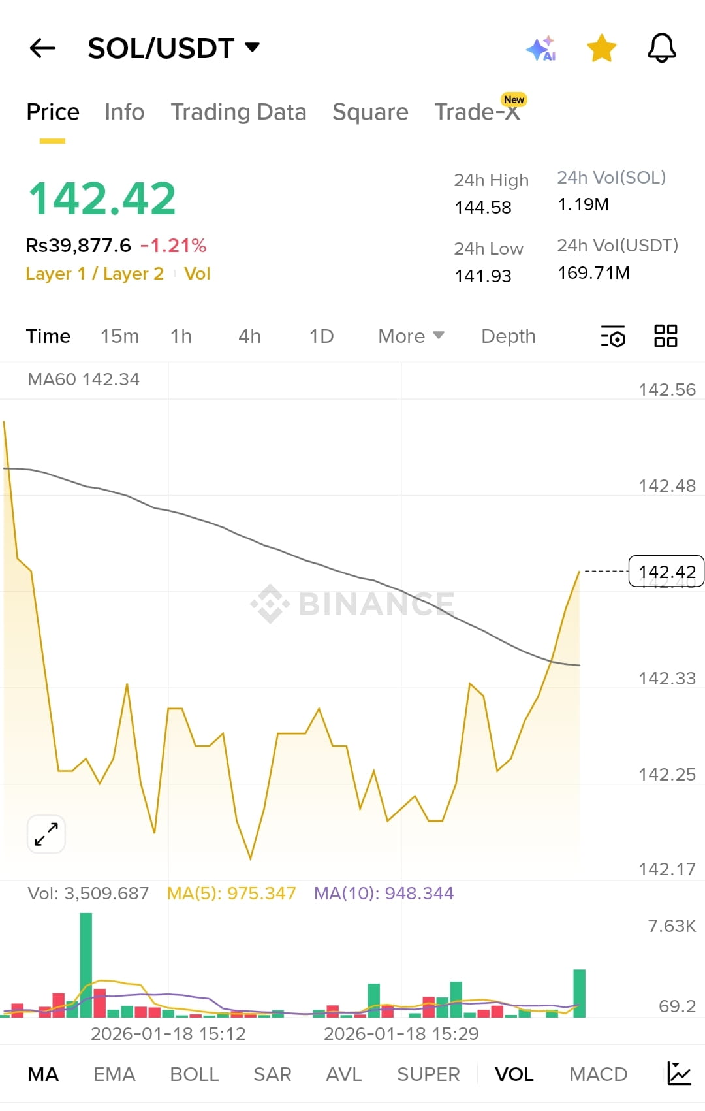This screenshot has width=705, height=1111.
Task: Tap the 7.63K volume axis label
Action: pos(672,926)
